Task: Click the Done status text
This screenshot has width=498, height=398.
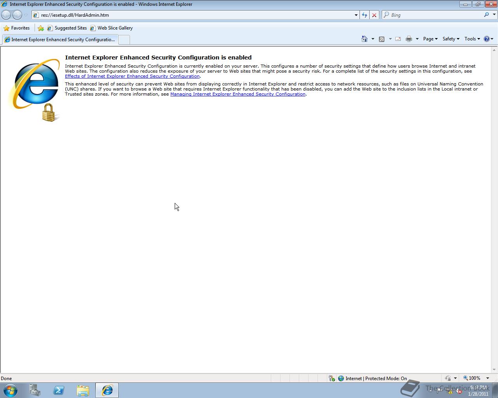Action: coord(6,378)
